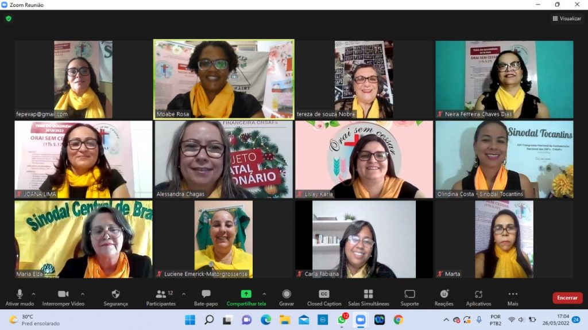588x330 pixels.
Task: Open the Mais three-dots menu
Action: point(513,297)
